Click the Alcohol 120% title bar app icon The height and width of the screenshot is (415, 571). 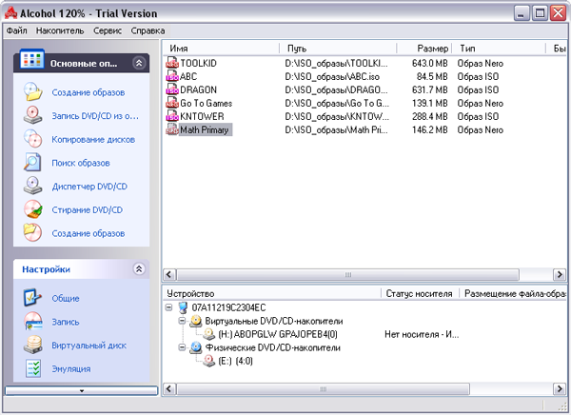(10, 13)
